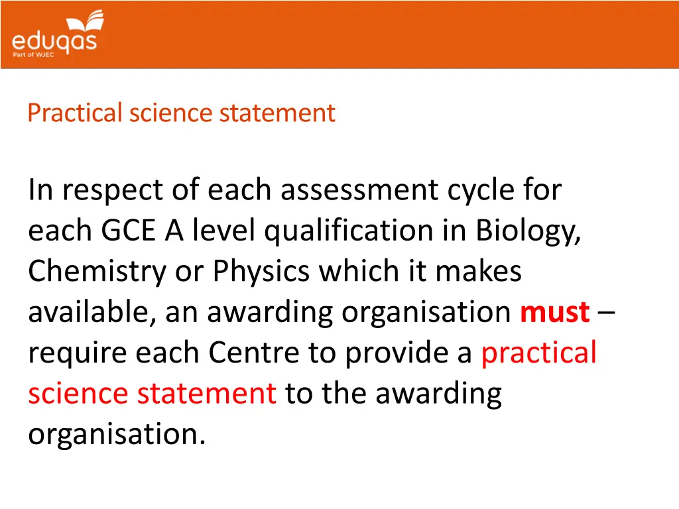The height and width of the screenshot is (509, 679).
Task: Click the word 'Biology,' in the paragraph
Action: tap(528, 231)
